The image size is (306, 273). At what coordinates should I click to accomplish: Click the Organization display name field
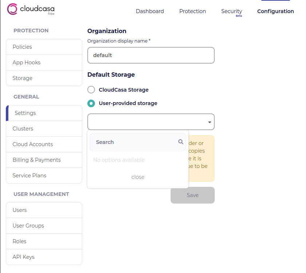click(x=151, y=55)
